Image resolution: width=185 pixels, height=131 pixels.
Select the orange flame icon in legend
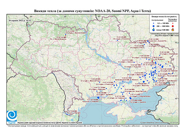click(x=173, y=30)
